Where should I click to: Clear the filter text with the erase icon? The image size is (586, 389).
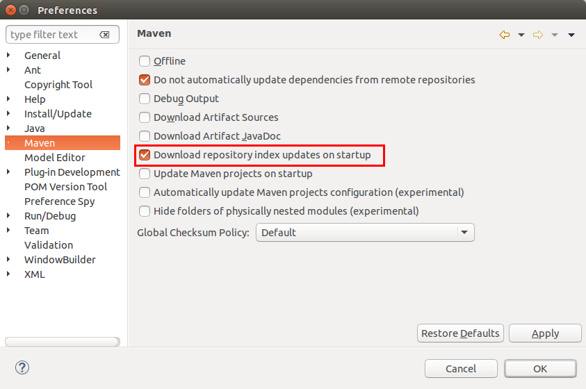pos(105,35)
